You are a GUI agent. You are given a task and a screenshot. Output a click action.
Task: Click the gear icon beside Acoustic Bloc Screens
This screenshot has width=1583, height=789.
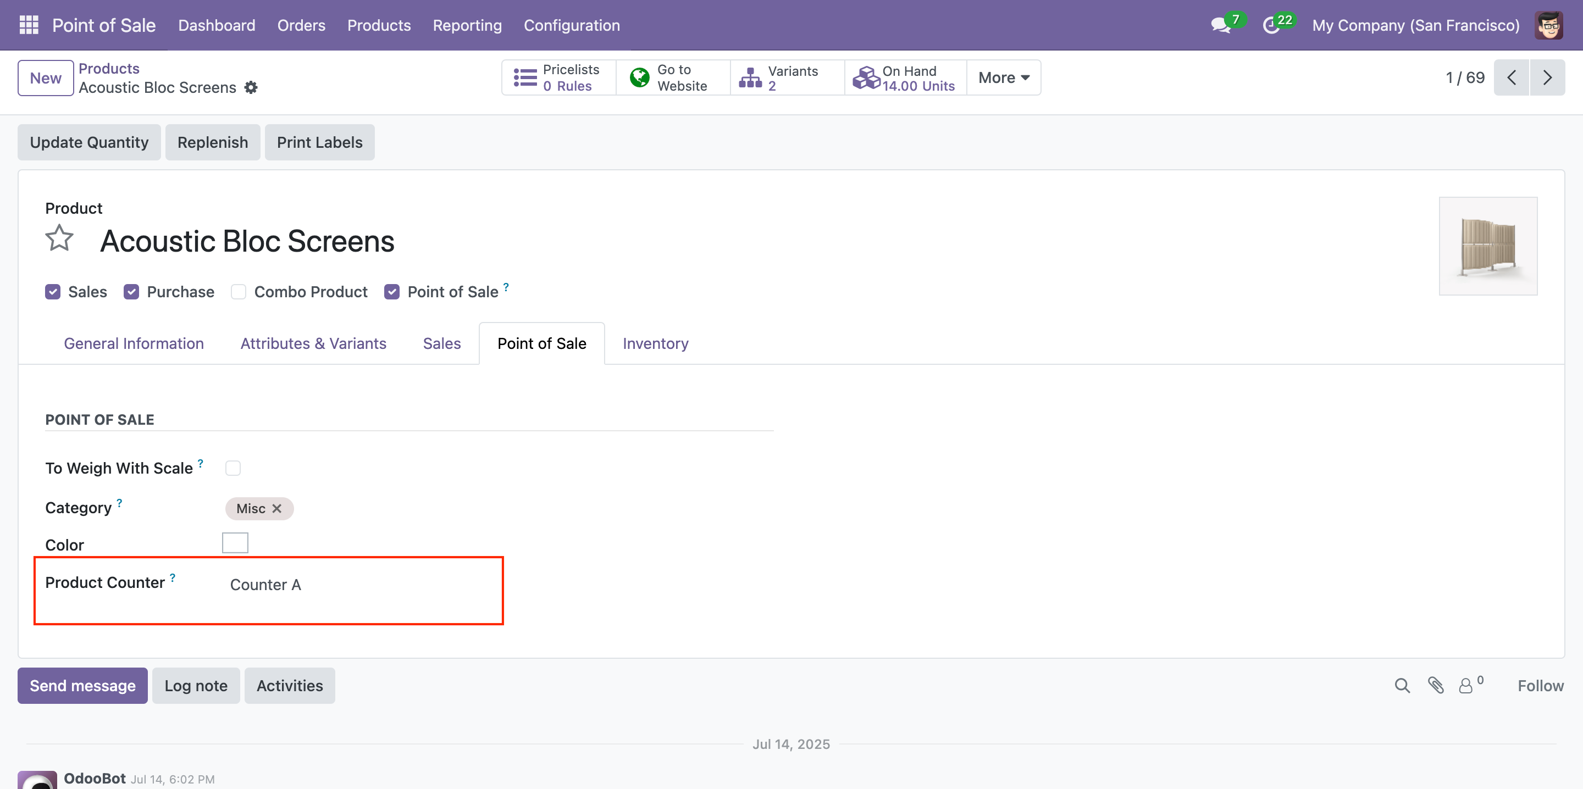pyautogui.click(x=251, y=88)
